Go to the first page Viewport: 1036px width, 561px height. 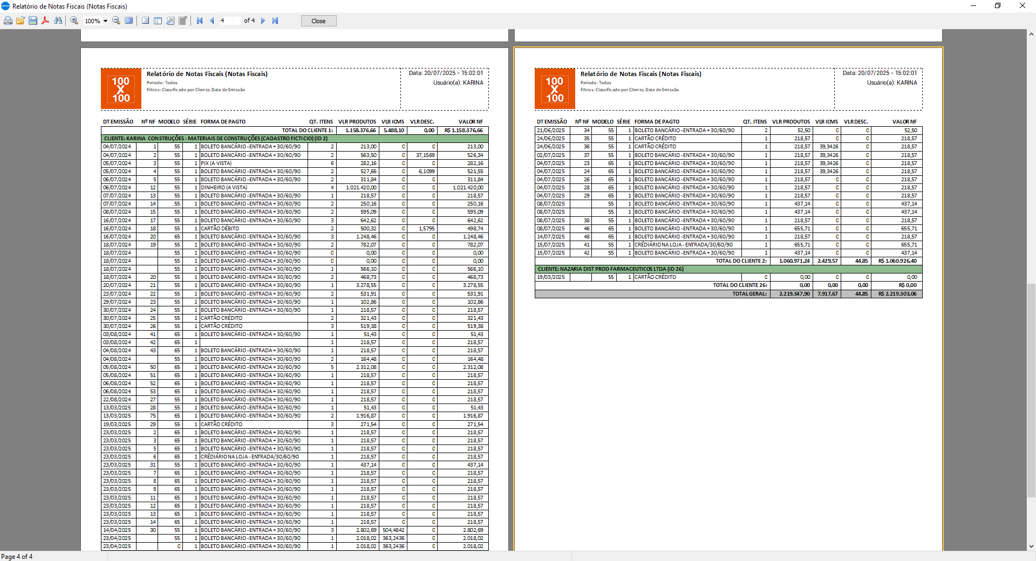point(200,21)
